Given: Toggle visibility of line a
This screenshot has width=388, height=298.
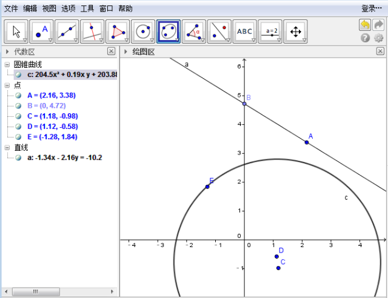Looking at the screenshot, I should coord(18,157).
